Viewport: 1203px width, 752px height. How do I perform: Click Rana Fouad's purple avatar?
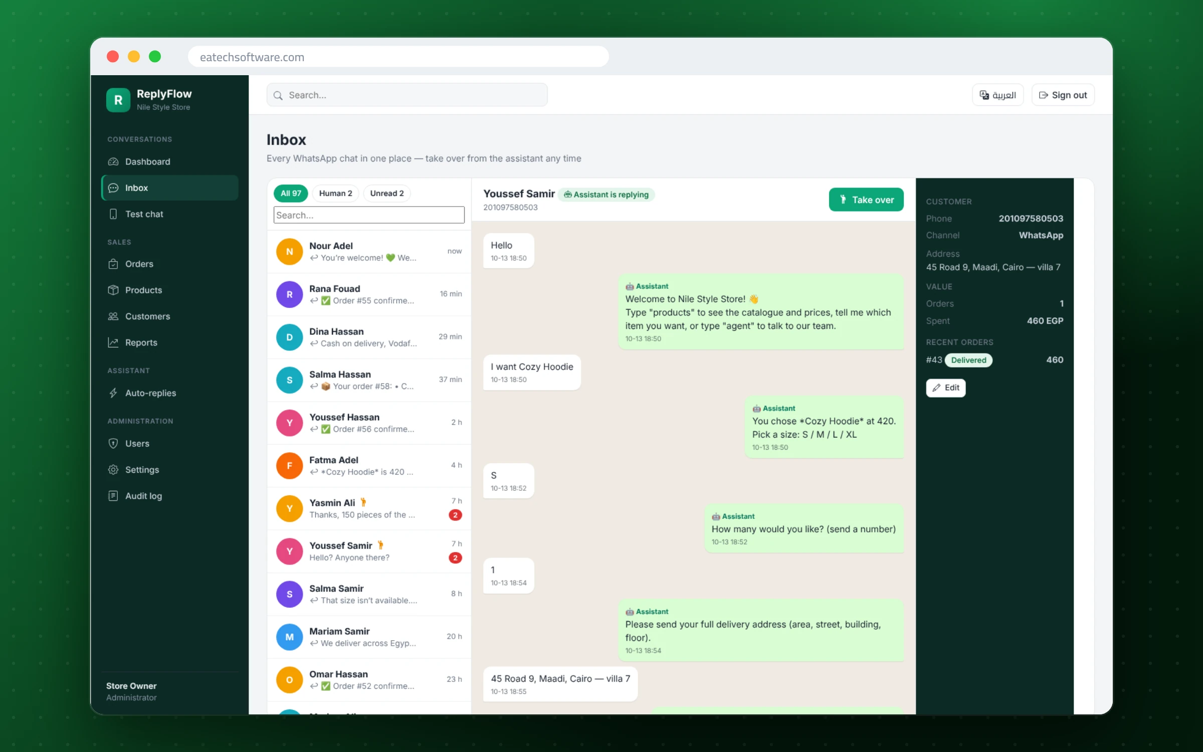(289, 294)
